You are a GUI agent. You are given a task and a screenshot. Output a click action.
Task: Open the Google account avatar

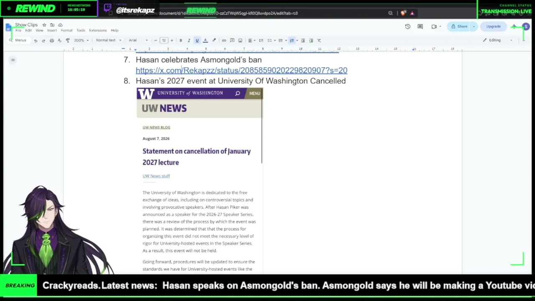pos(526,27)
